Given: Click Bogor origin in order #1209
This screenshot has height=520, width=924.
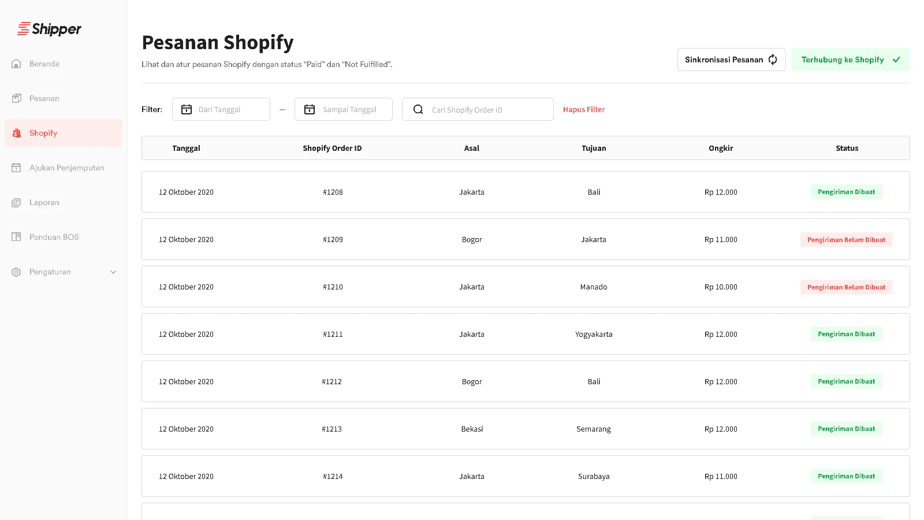Looking at the screenshot, I should (472, 239).
